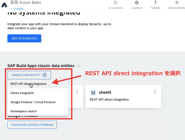Click sheet5 REST API direct integration subtitle
Image resolution: width=185 pixels, height=140 pixels.
(x=109, y=100)
